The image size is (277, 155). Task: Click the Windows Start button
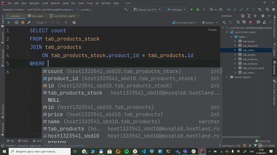click(4, 151)
